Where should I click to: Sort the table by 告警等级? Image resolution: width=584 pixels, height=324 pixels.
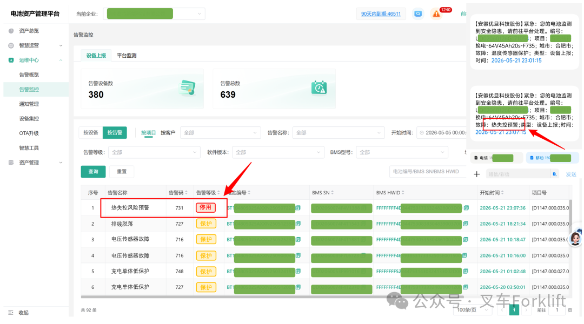coord(218,193)
